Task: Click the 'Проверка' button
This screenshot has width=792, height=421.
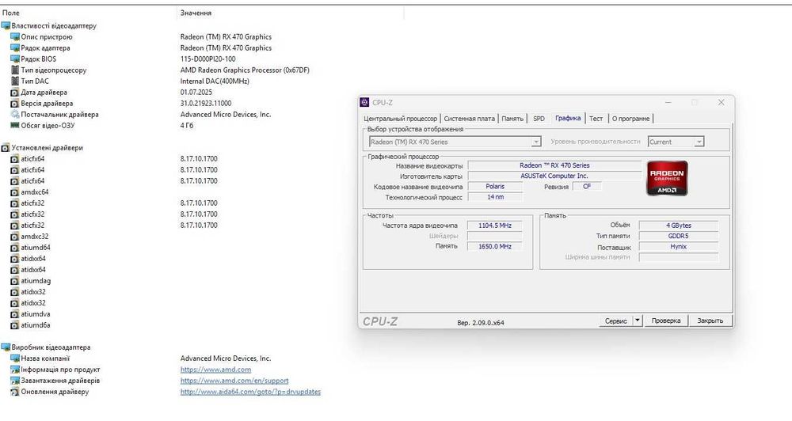Action: 666,320
